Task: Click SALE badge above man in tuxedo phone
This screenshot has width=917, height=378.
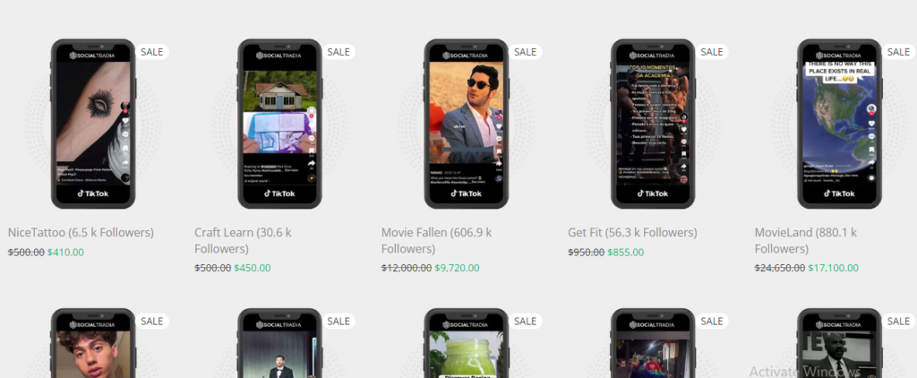Action: click(339, 321)
